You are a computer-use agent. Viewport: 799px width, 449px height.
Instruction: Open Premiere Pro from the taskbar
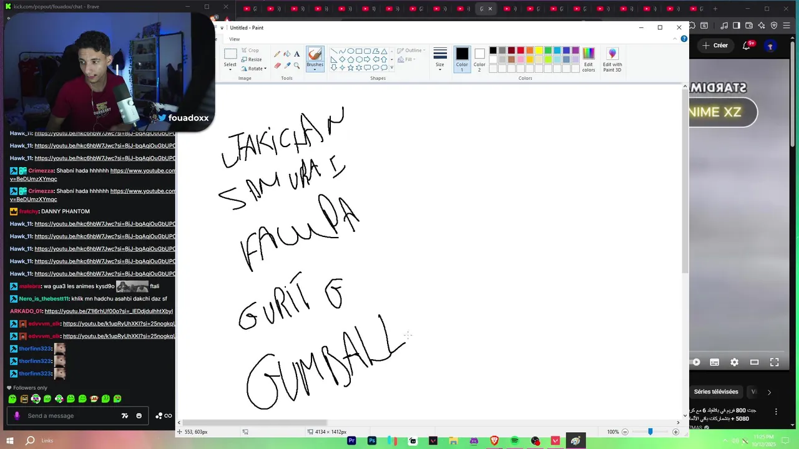coord(351,441)
